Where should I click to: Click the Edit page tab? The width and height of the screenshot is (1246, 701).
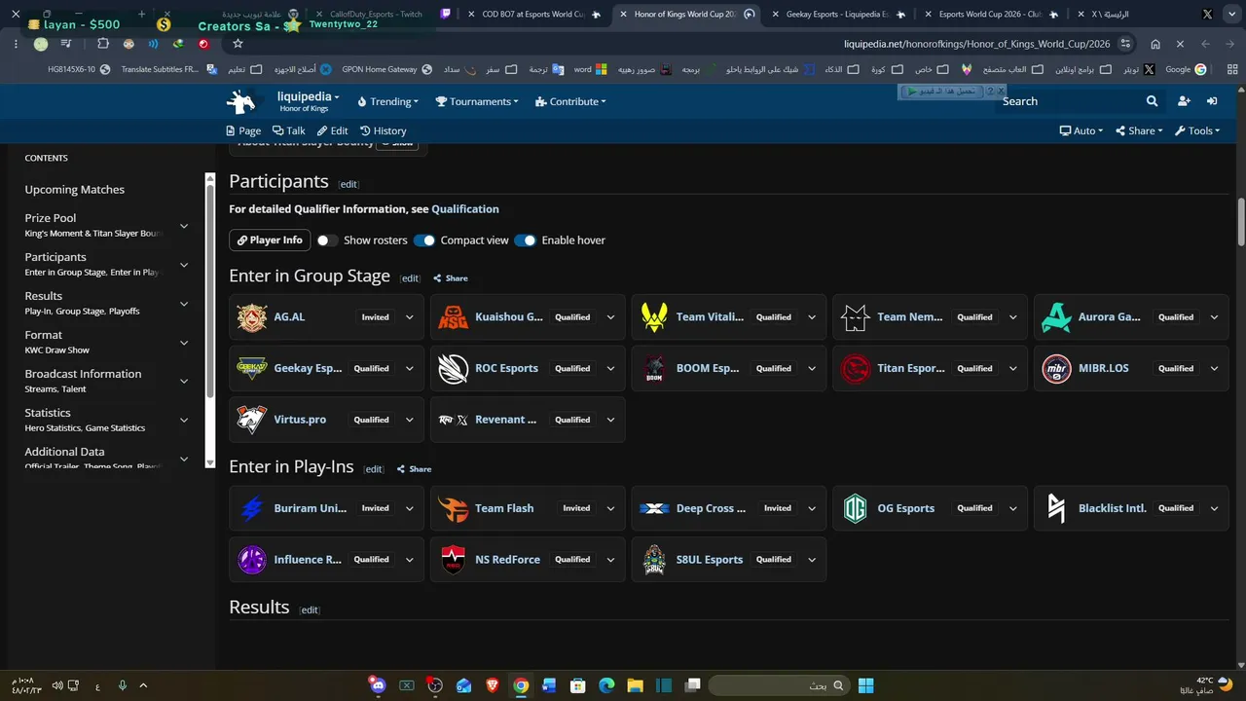pos(332,130)
